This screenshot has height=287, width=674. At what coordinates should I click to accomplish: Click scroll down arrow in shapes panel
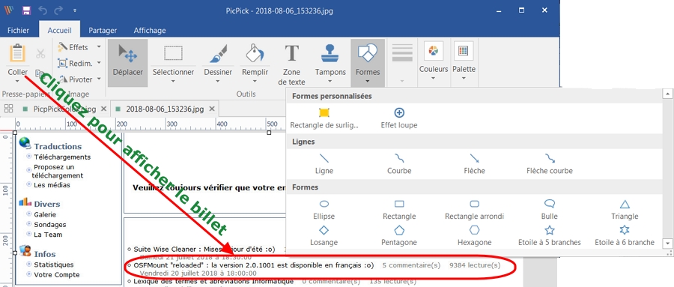[x=667, y=244]
